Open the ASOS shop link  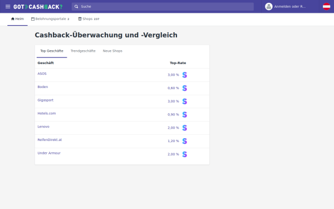coord(42,74)
